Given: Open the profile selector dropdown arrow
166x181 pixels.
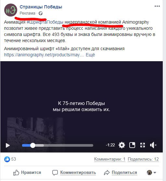Looking at the screenshot, I should pyautogui.click(x=155, y=173).
